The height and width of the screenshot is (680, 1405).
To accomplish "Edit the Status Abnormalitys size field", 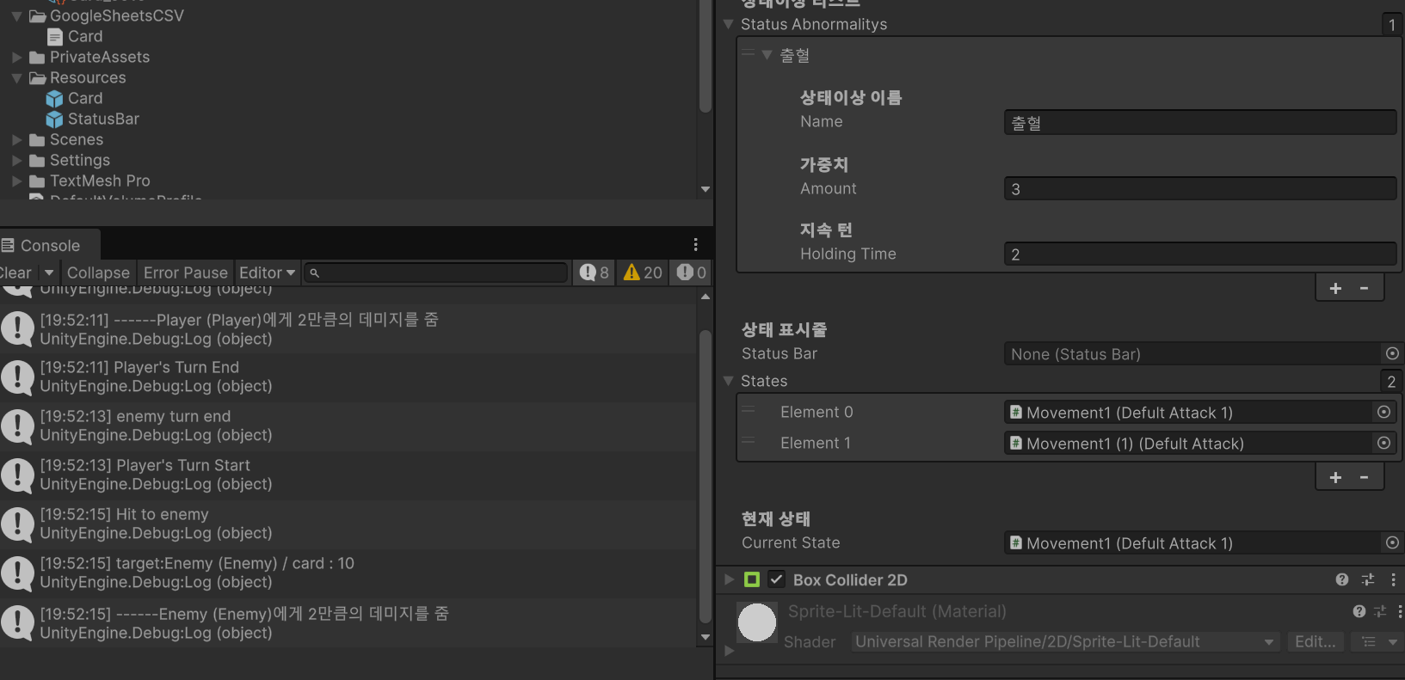I will coord(1391,24).
